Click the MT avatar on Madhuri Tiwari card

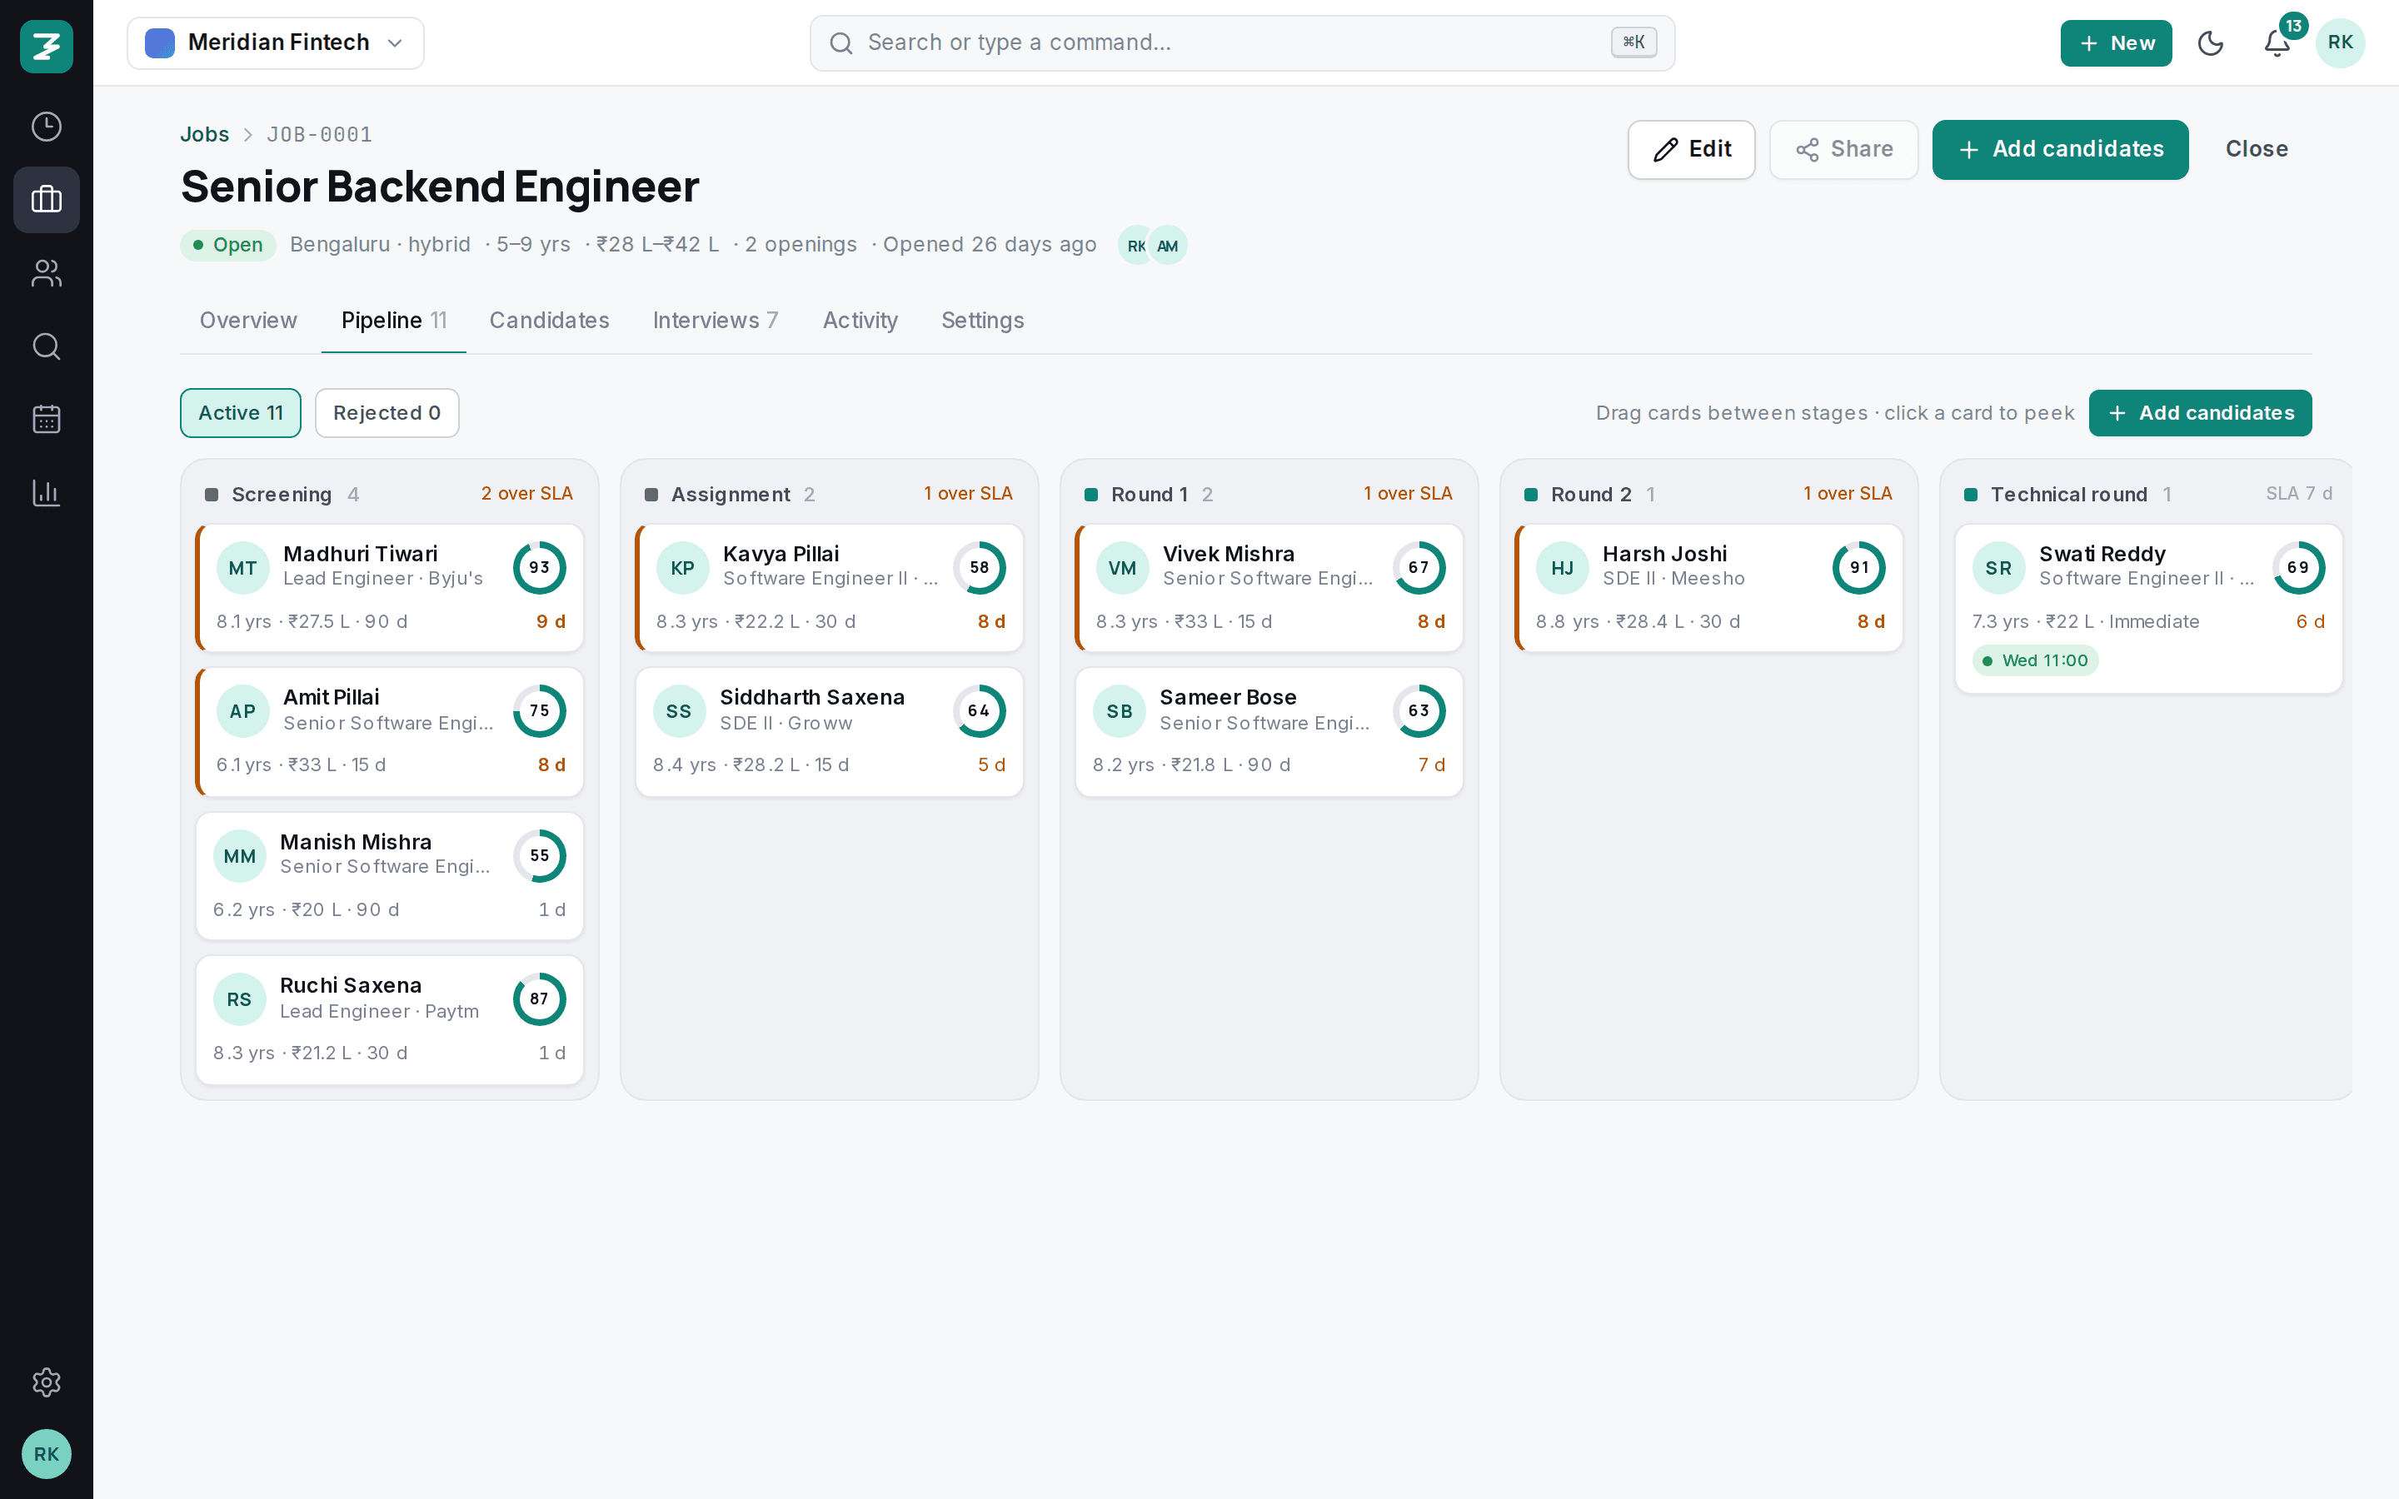243,568
